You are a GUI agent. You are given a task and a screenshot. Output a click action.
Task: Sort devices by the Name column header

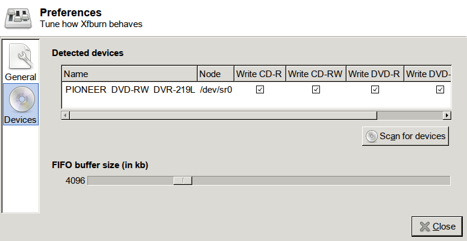pyautogui.click(x=130, y=74)
